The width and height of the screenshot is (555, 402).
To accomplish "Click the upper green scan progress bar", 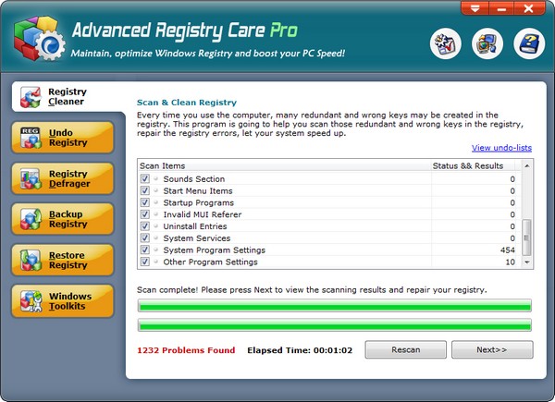I will point(334,306).
